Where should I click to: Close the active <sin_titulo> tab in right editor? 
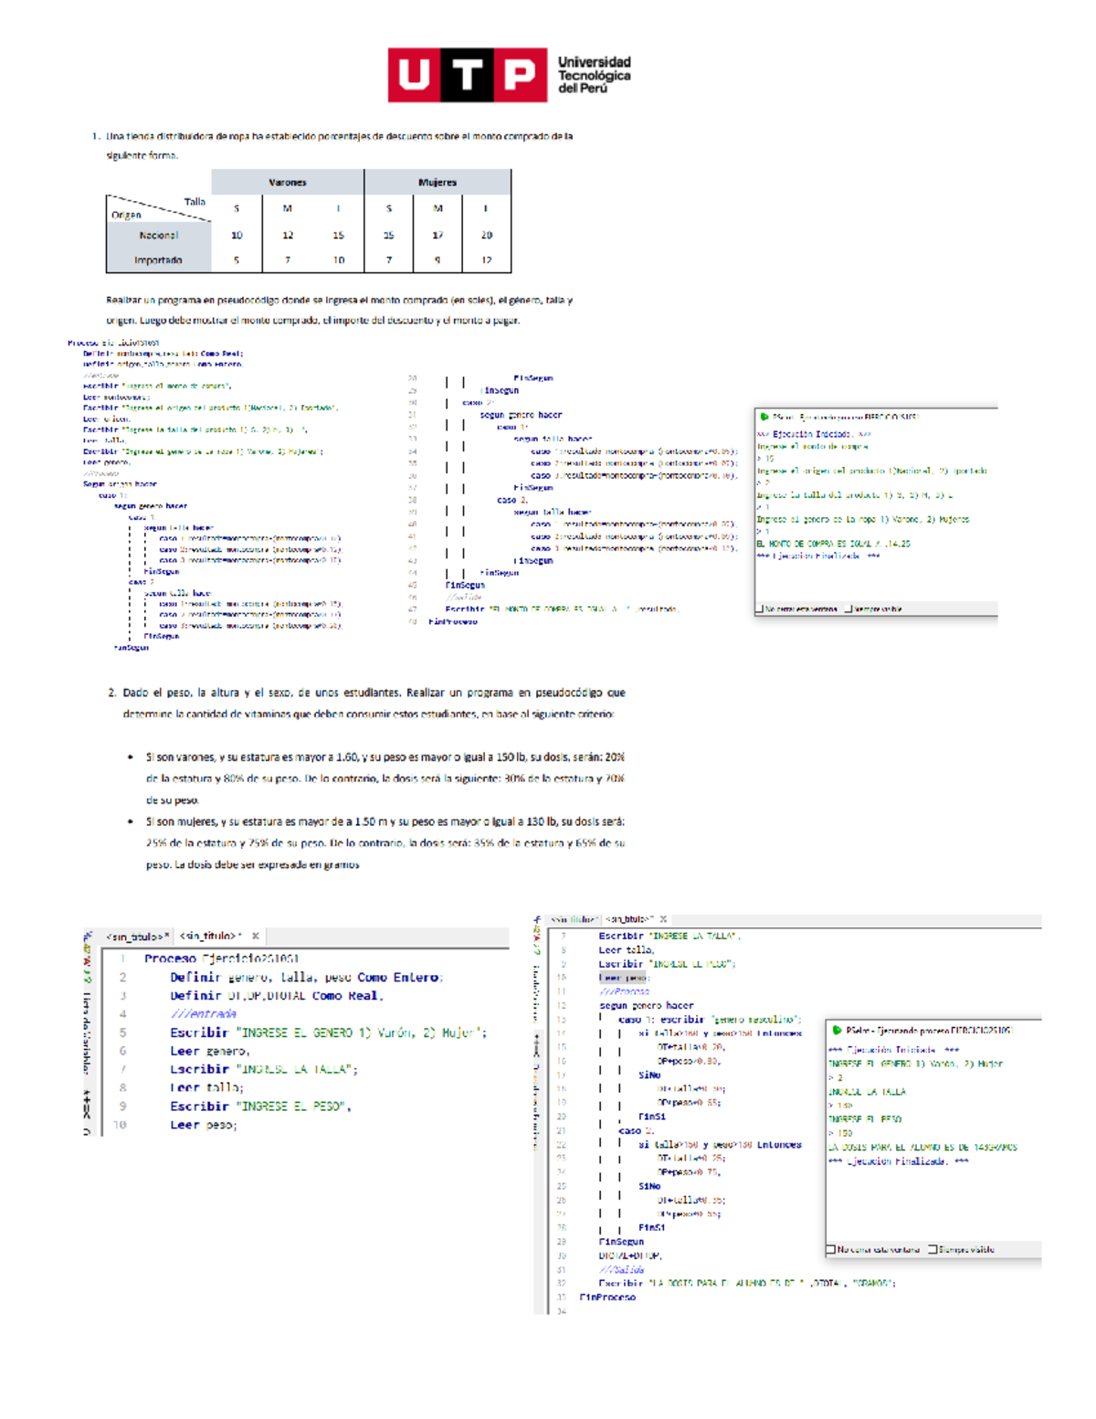[663, 919]
